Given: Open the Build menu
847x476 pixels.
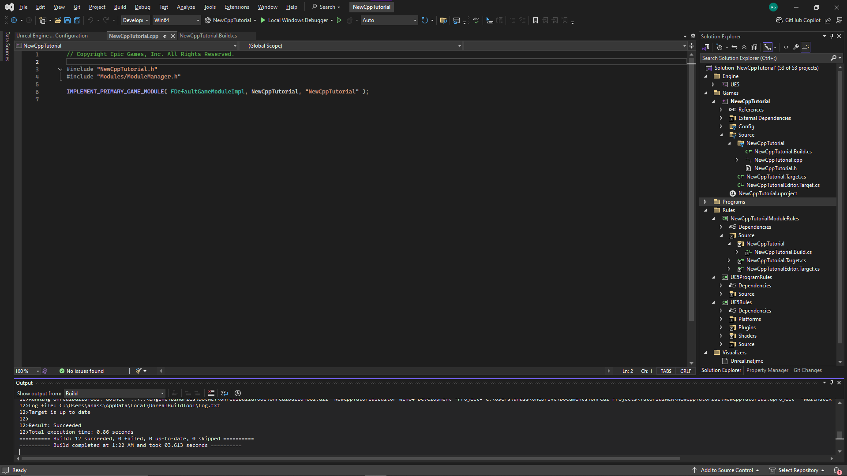Looking at the screenshot, I should [x=120, y=7].
